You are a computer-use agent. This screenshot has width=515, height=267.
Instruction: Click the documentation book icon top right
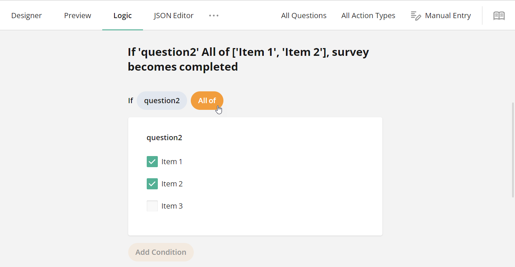tap(499, 16)
